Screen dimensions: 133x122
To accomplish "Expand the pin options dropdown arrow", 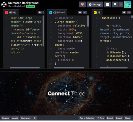I will pos(121,4).
